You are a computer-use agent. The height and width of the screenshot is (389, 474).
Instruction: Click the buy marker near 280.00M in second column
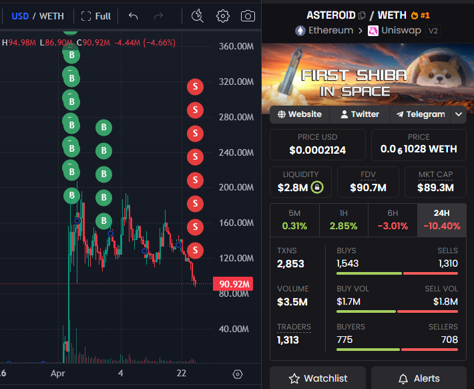(x=103, y=128)
